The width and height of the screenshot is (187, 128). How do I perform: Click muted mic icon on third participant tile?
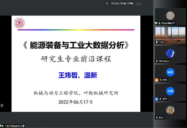coord(157,61)
